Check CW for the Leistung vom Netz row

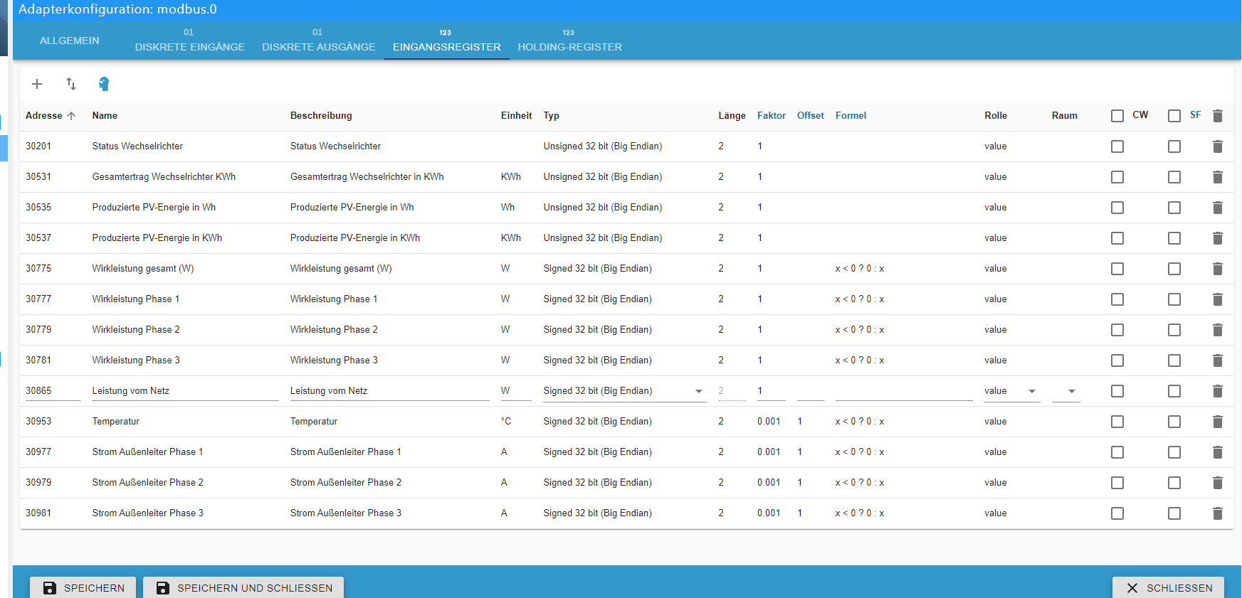[1117, 391]
